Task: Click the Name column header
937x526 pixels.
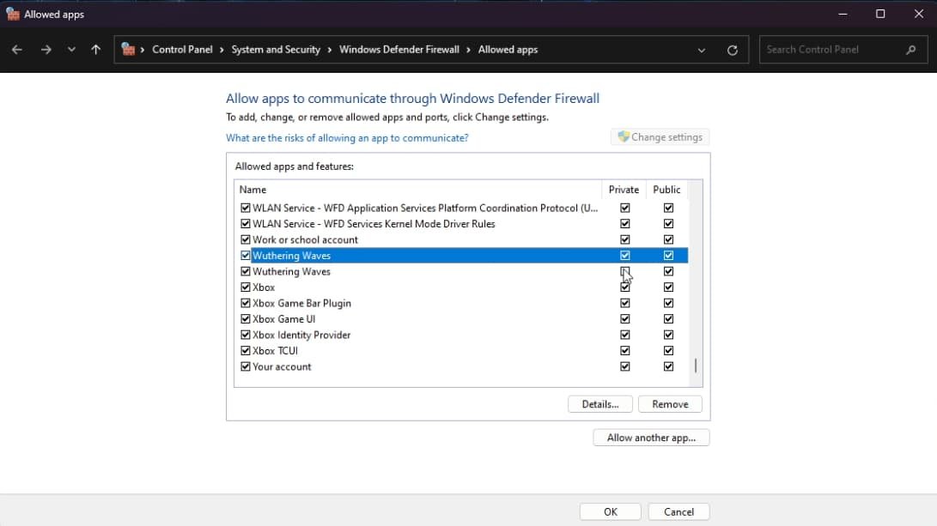Action: (x=418, y=190)
